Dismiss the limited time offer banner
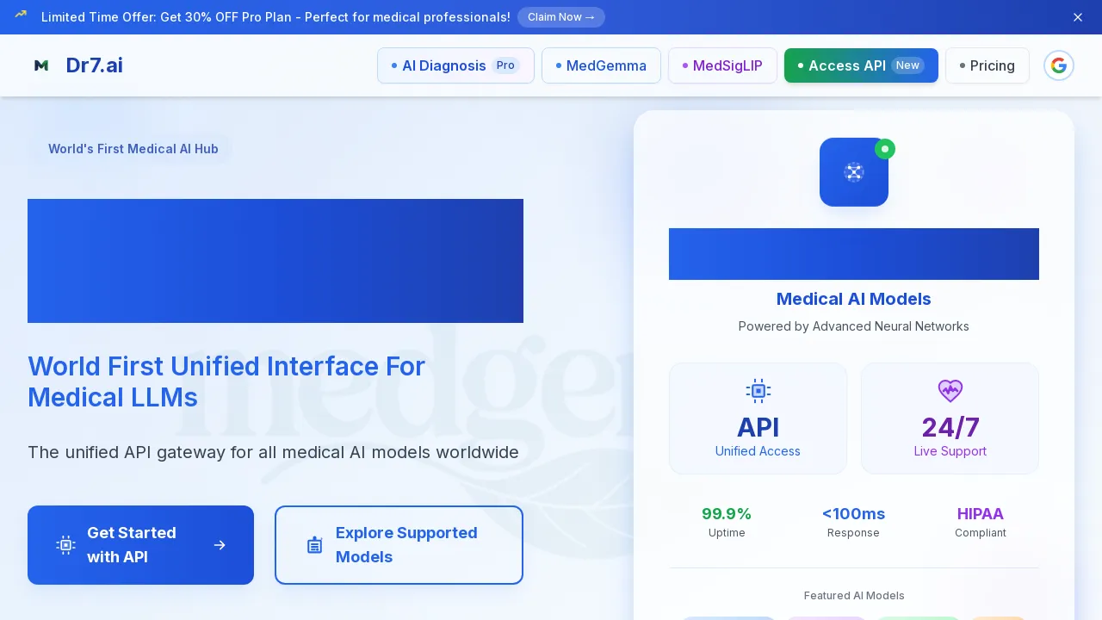Screen dimensions: 1102x620 [1078, 17]
